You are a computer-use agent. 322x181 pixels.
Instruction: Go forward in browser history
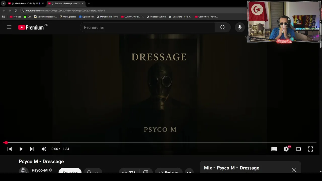coord(10,11)
